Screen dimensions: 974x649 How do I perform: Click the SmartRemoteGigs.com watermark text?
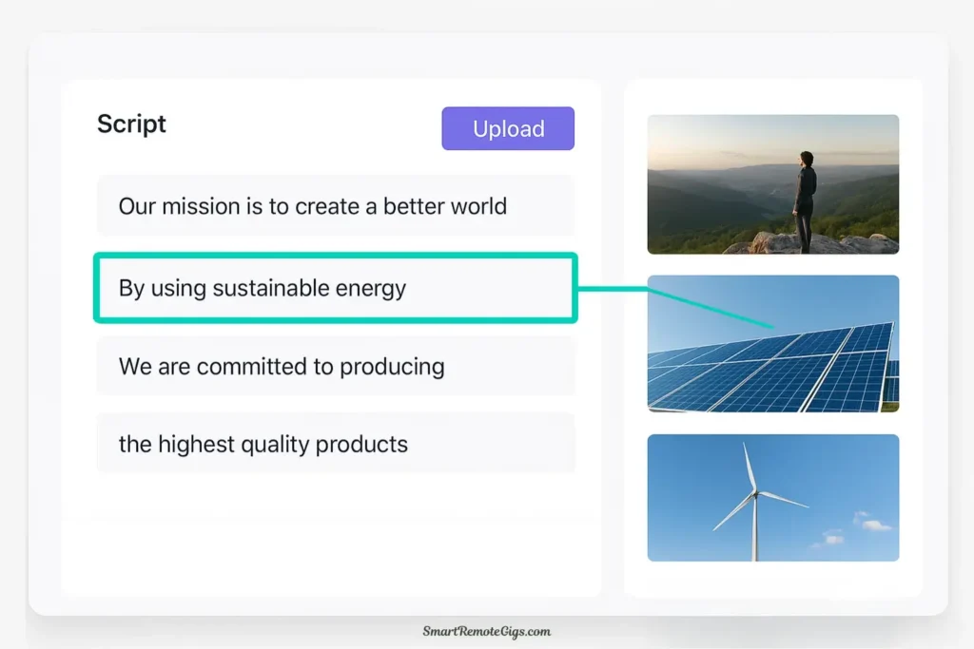(487, 630)
